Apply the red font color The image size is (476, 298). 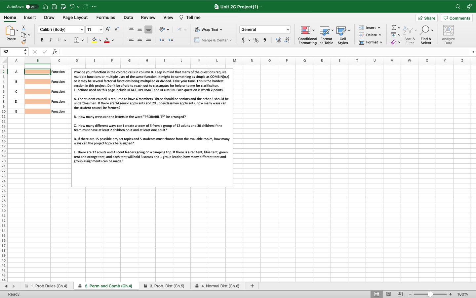pyautogui.click(x=107, y=40)
